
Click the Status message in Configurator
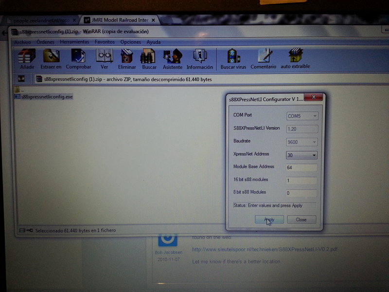(x=275, y=205)
